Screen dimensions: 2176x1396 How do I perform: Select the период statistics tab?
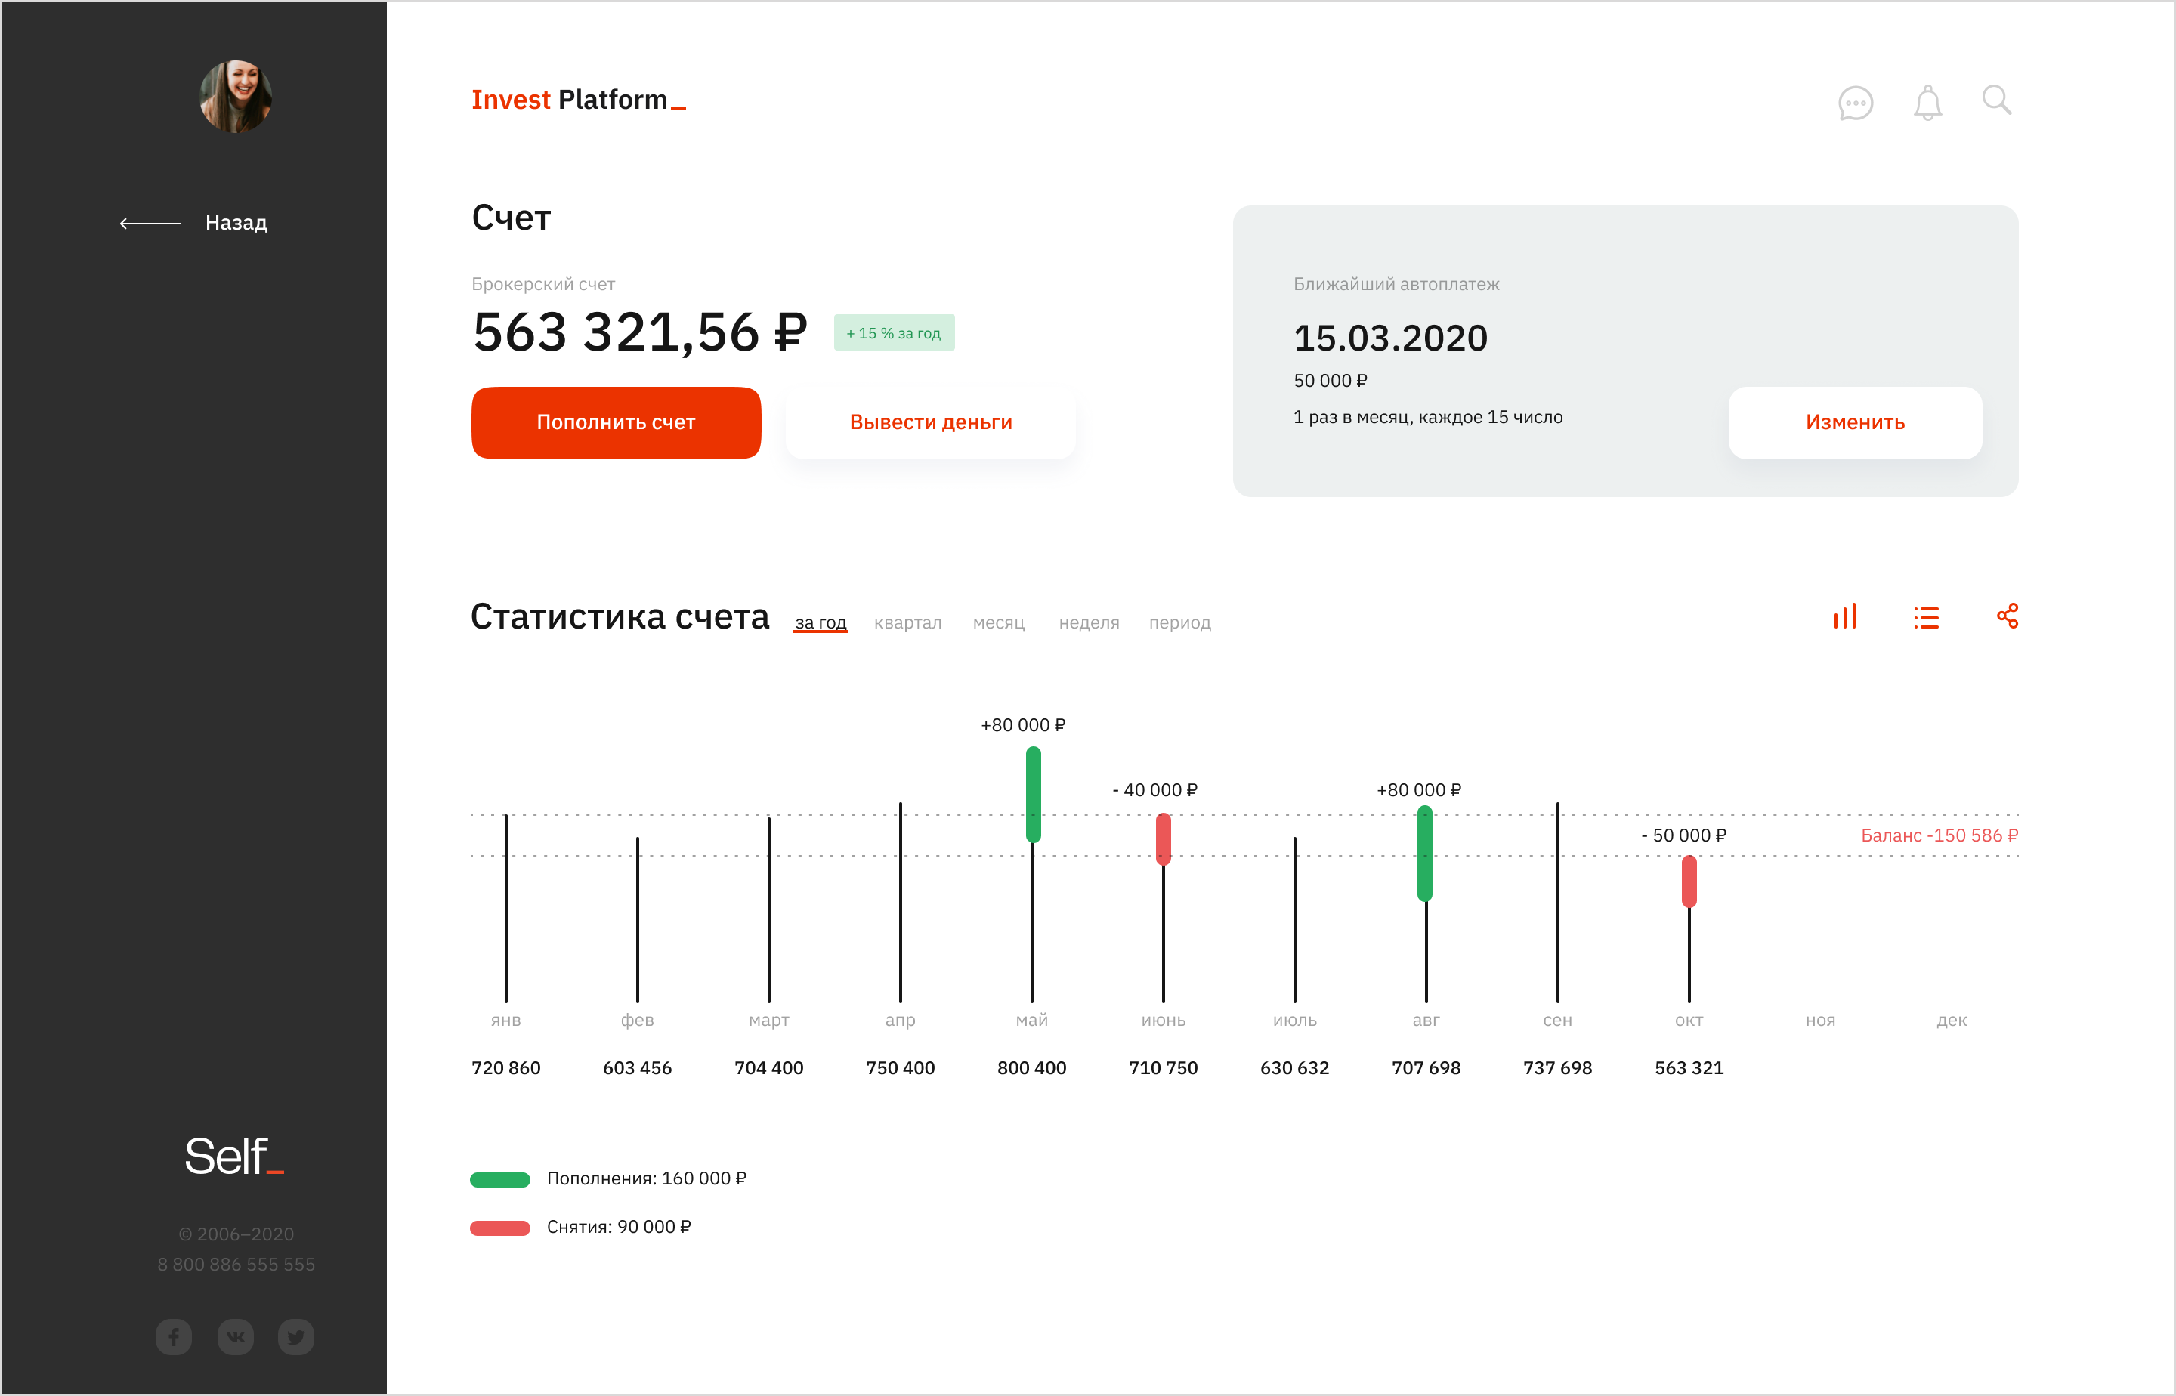click(1179, 622)
